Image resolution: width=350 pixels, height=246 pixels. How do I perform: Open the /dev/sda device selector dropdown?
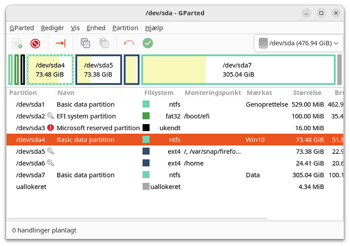[298, 43]
